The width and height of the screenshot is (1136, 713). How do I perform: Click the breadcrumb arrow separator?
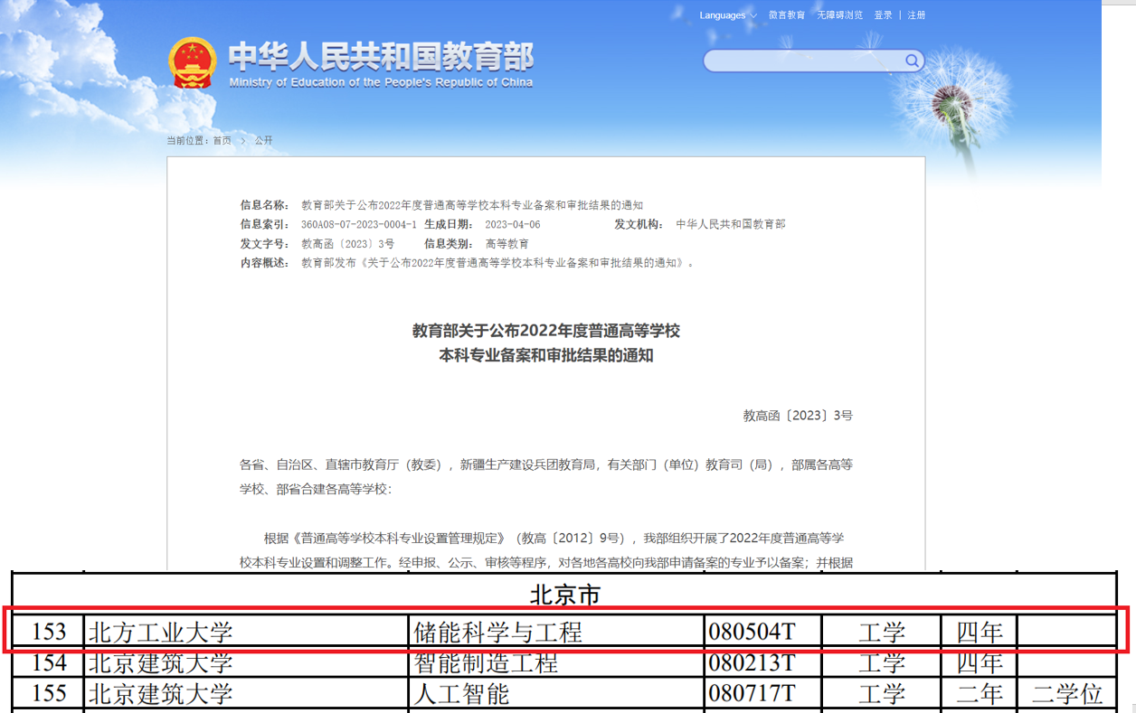(242, 141)
